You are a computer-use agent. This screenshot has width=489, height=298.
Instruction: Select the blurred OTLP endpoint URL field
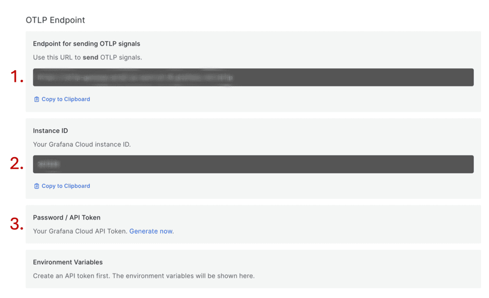coord(253,78)
